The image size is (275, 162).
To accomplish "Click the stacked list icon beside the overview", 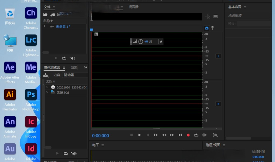I will click(x=215, y=17).
